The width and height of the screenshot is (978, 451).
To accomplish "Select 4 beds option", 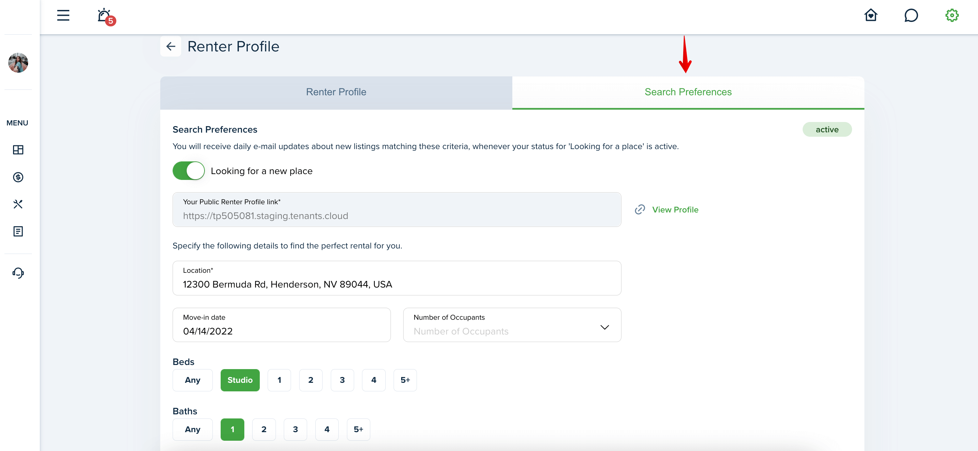I will pos(374,380).
